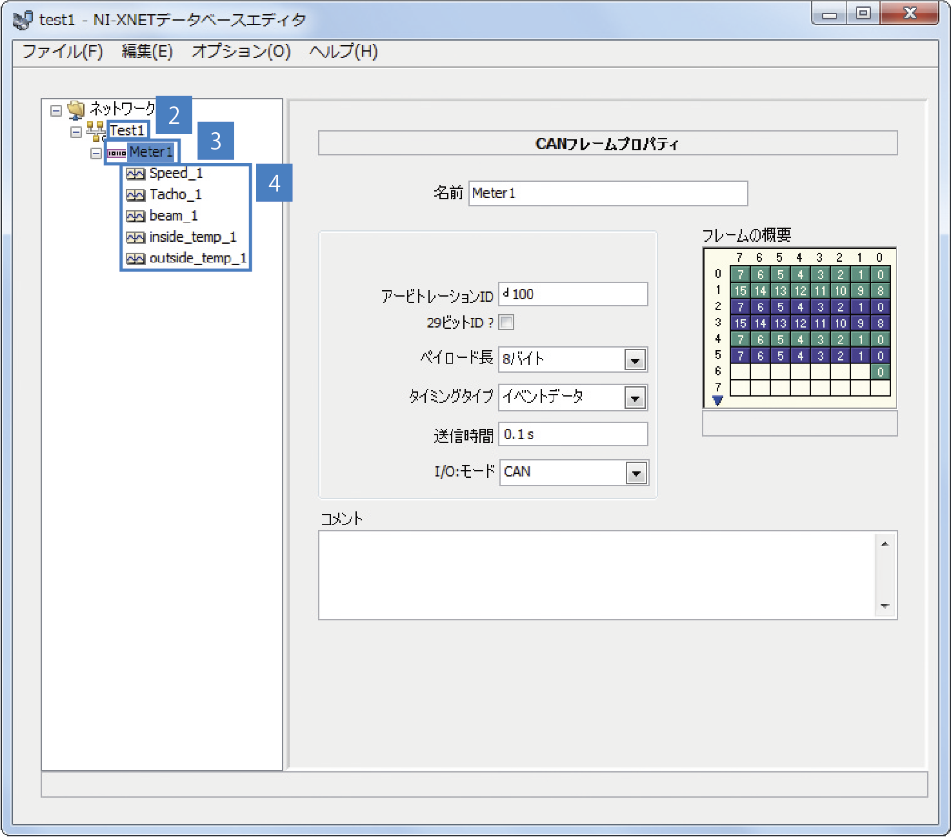Open the I/O:モード dropdown

tap(636, 474)
